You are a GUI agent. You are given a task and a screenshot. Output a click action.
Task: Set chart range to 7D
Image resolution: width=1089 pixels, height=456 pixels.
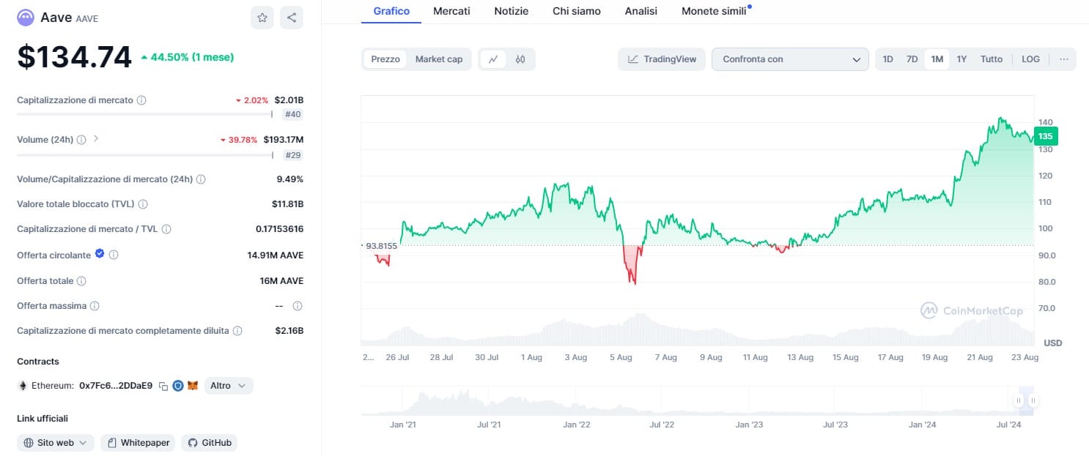[x=912, y=59]
